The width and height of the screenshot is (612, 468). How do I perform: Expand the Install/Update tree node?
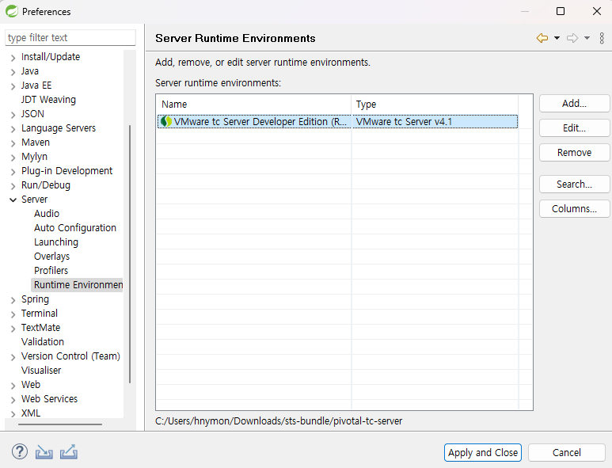click(x=13, y=58)
